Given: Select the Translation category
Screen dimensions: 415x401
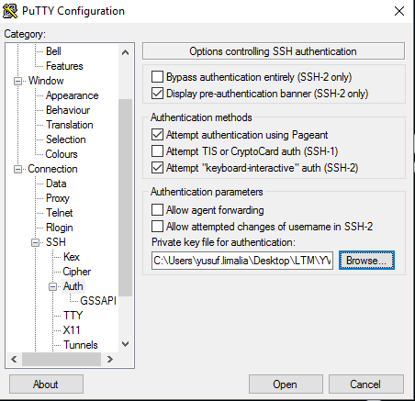Looking at the screenshot, I should (x=70, y=125).
